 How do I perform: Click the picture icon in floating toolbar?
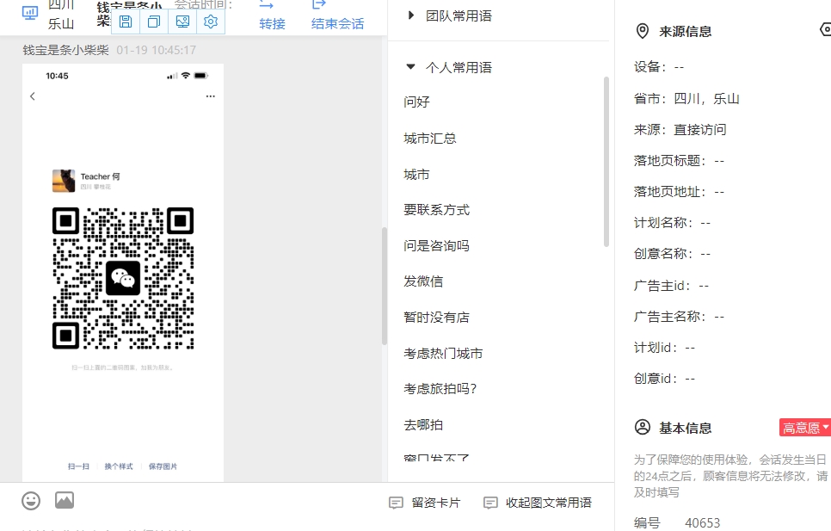182,22
